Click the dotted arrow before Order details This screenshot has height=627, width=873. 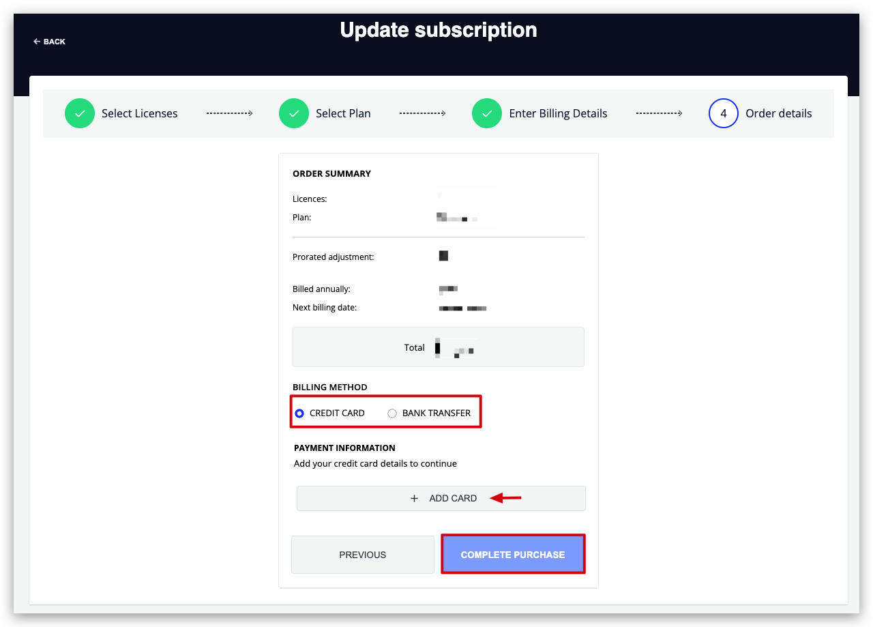[660, 113]
